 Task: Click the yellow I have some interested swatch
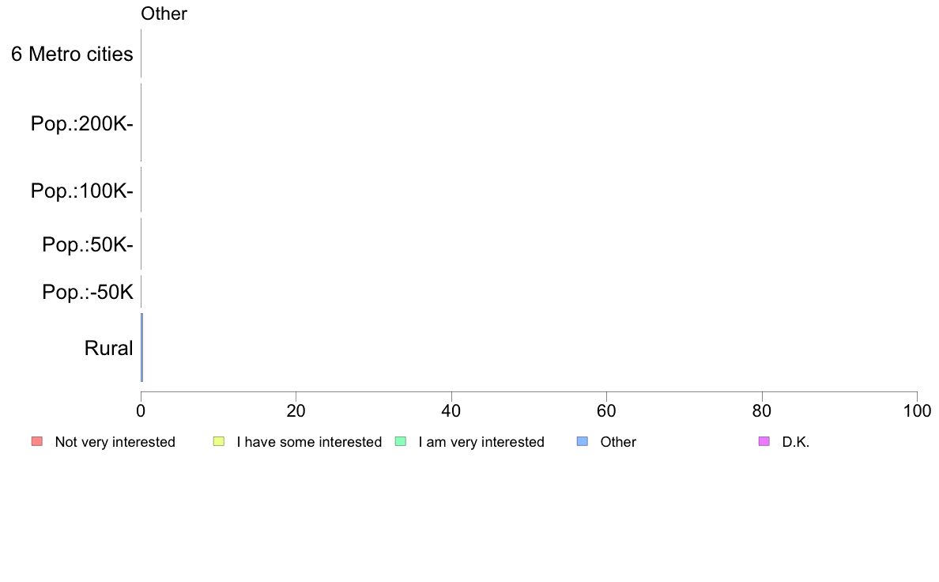click(x=219, y=442)
